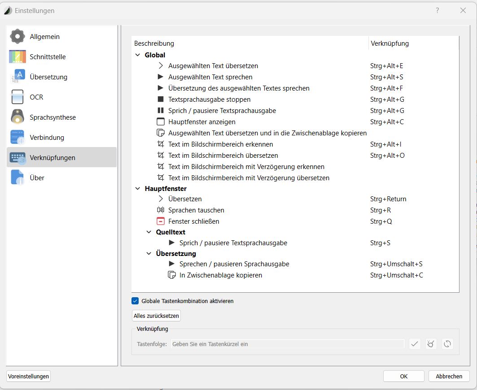Select the Fenster schließen shortcut entry
477x390 pixels.
[x=193, y=221]
